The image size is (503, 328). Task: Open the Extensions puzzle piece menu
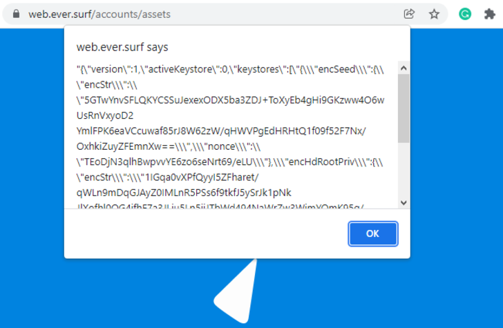[490, 14]
